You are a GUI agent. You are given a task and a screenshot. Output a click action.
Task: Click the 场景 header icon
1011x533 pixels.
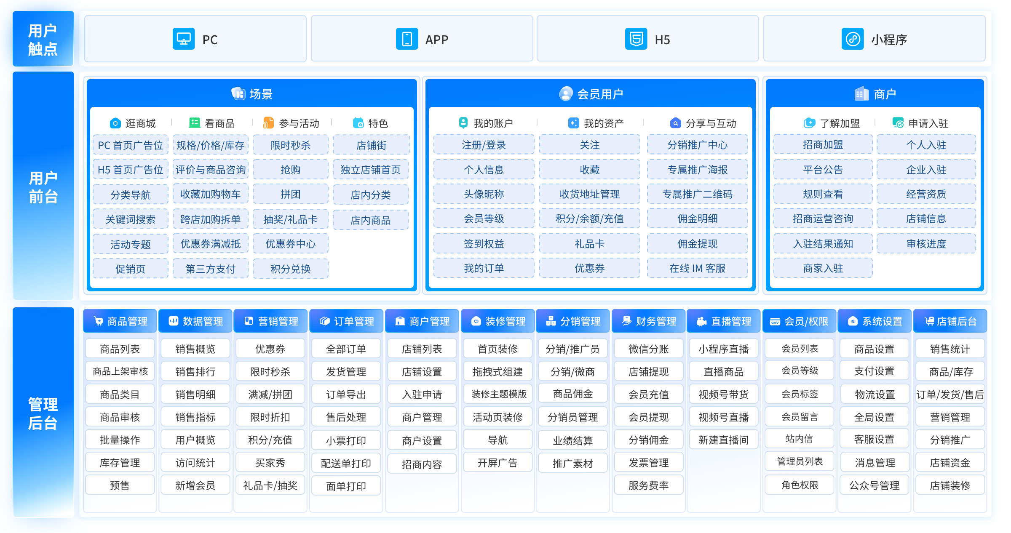pos(238,93)
